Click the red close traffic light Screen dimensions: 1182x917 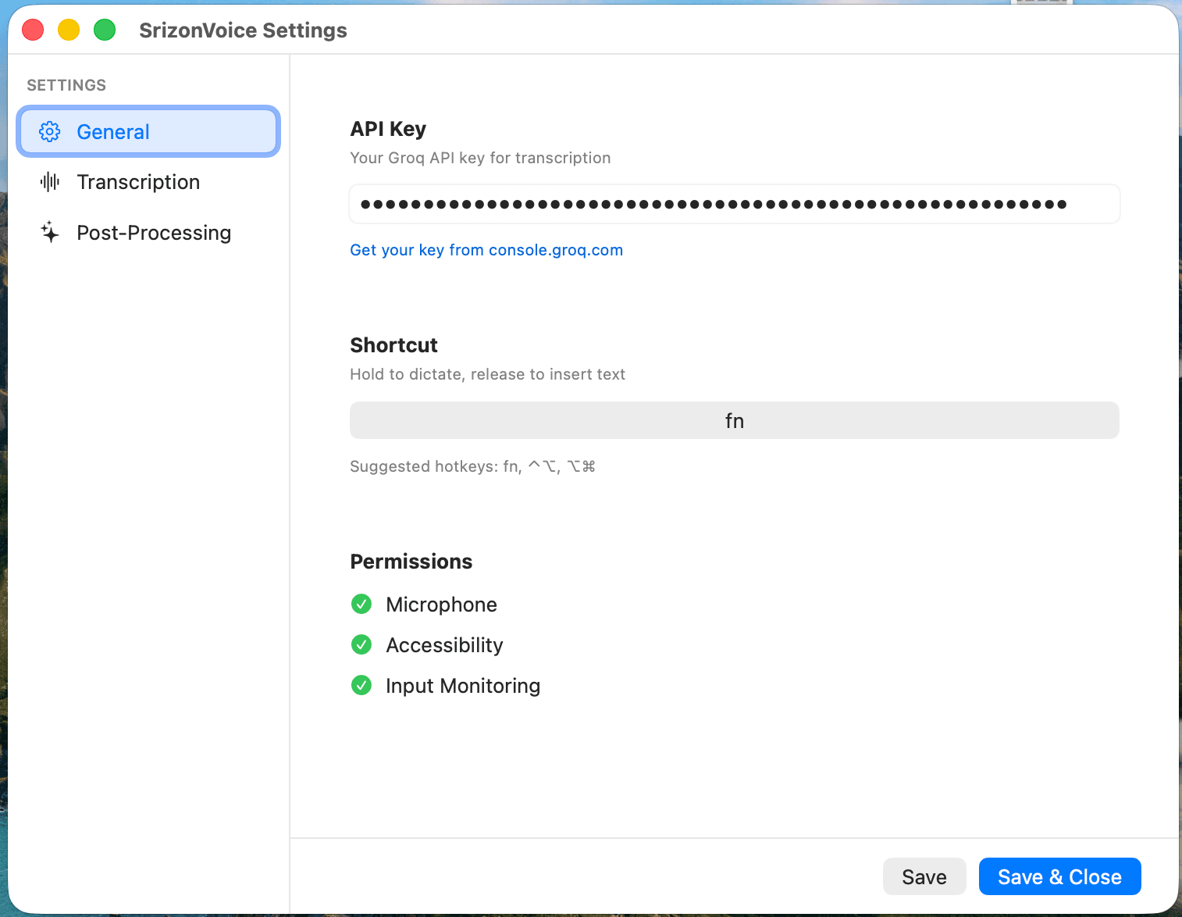tap(32, 29)
